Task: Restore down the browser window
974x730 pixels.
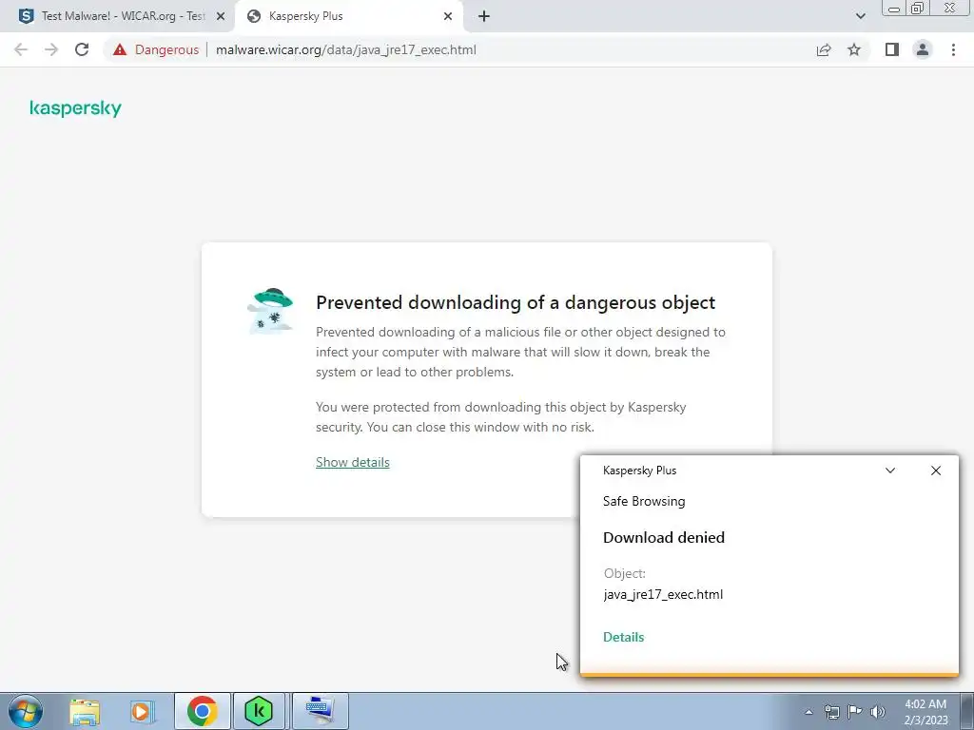Action: coord(917,8)
